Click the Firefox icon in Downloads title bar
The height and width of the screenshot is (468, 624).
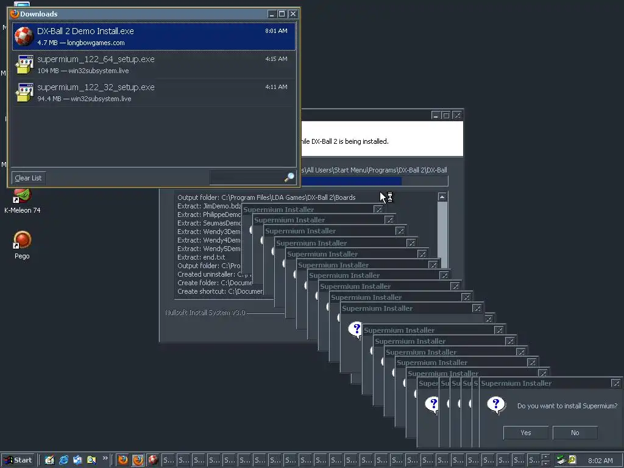click(15, 13)
